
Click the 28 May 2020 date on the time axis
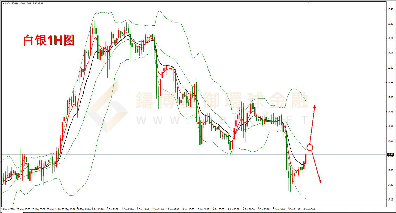pyautogui.click(x=8, y=209)
